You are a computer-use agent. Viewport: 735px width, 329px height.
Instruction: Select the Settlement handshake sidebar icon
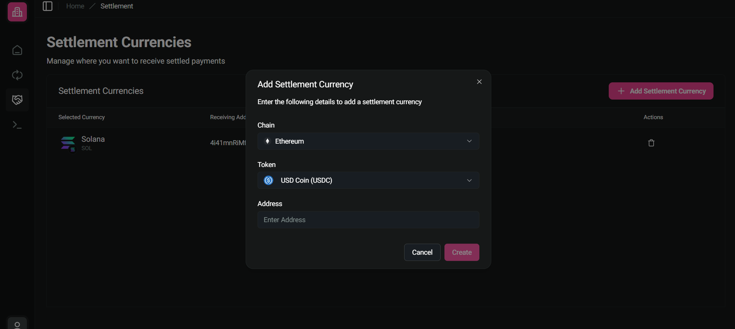tap(17, 100)
